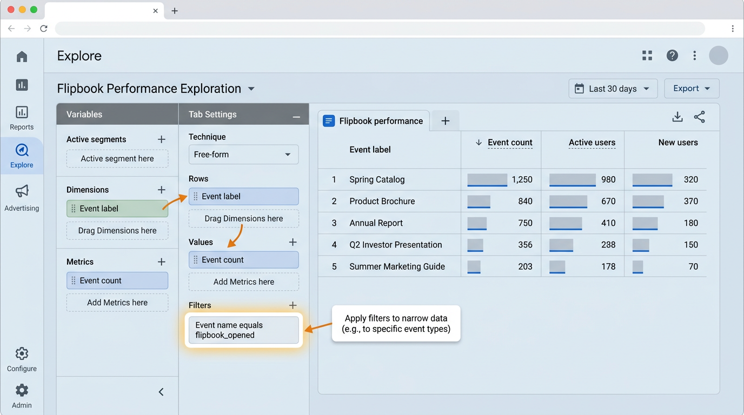Open the Last 30 days date dropdown
This screenshot has width=744, height=415.
pos(613,89)
